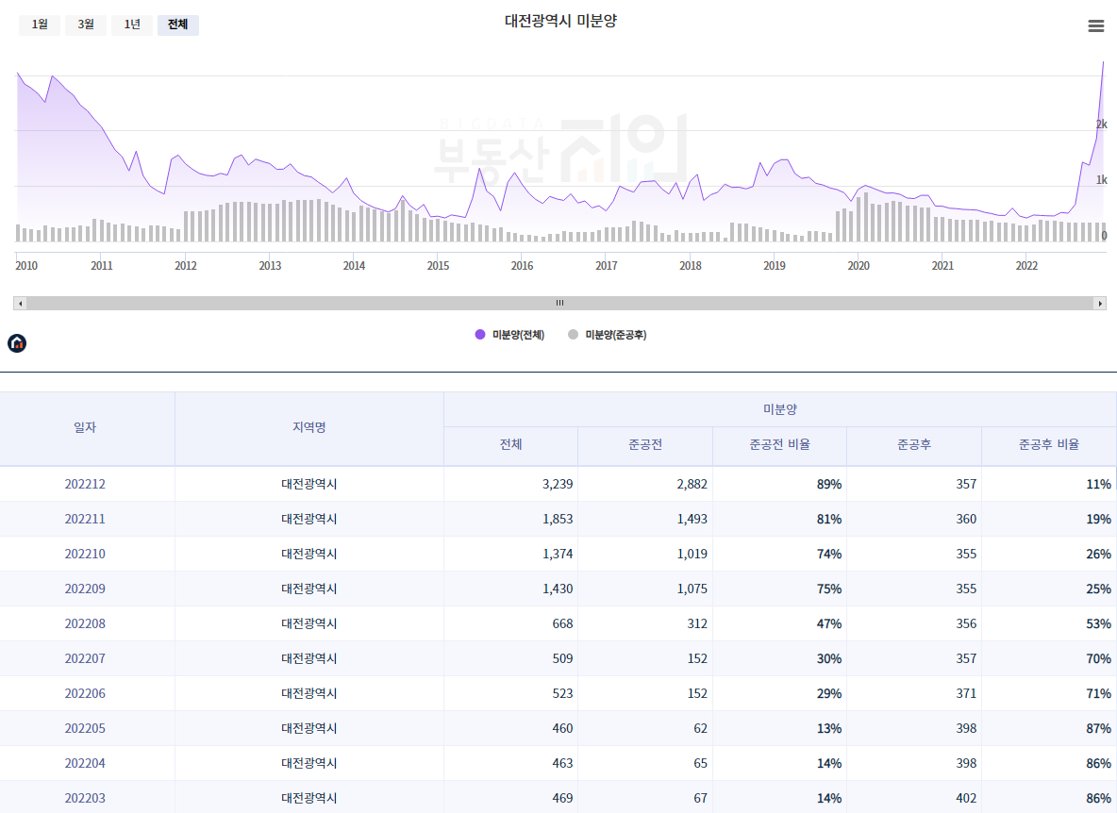The image size is (1117, 813).
Task: Open the 202206 date link
Action: click(x=85, y=693)
